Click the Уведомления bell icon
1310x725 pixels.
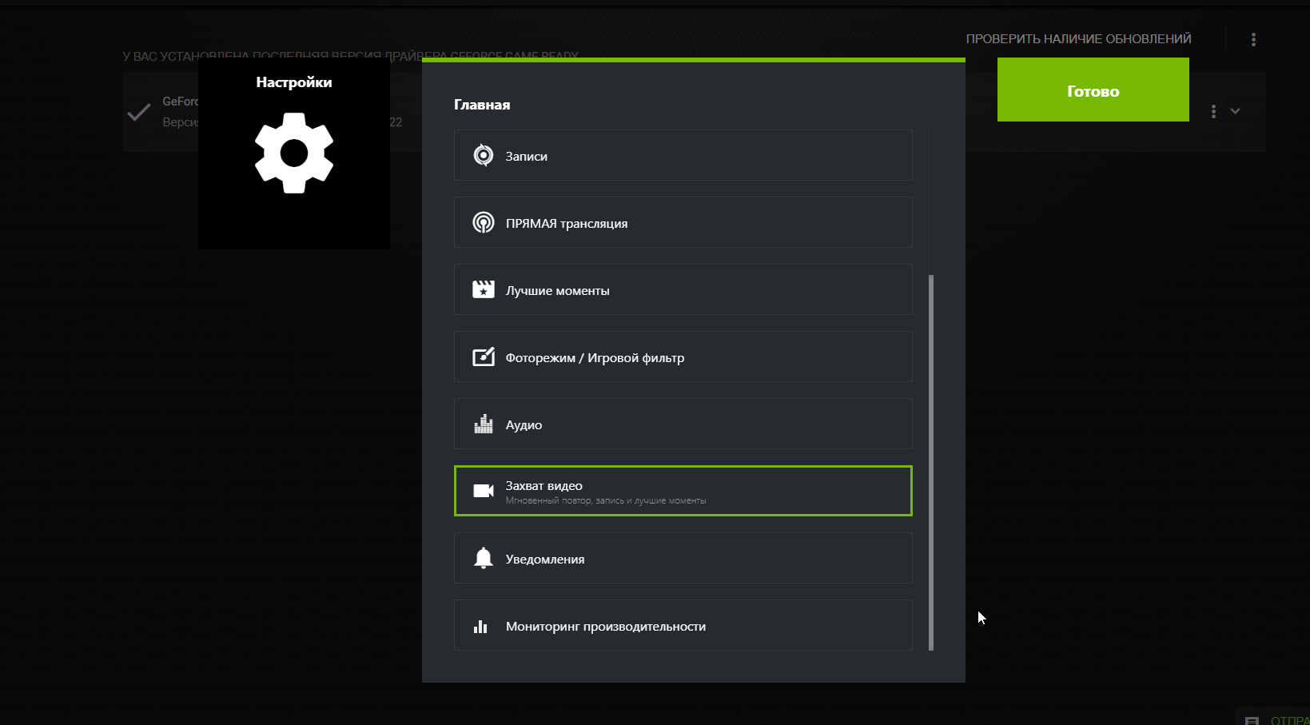tap(483, 558)
